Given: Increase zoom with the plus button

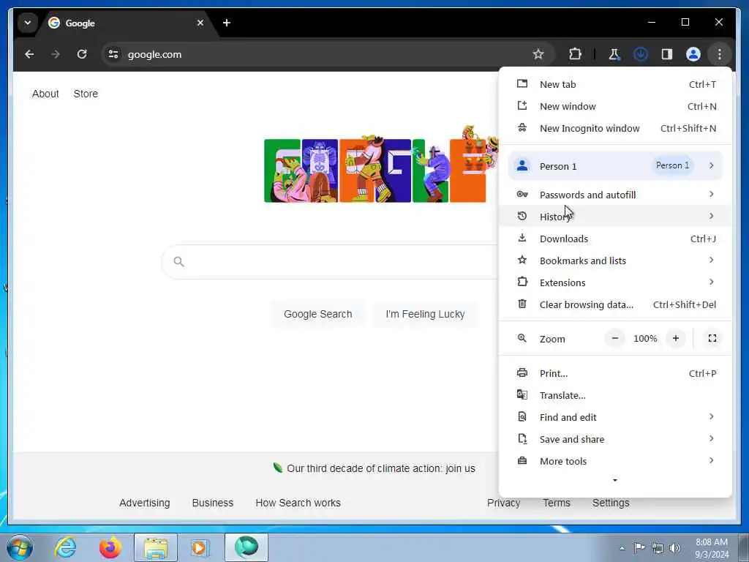Looking at the screenshot, I should coord(675,338).
